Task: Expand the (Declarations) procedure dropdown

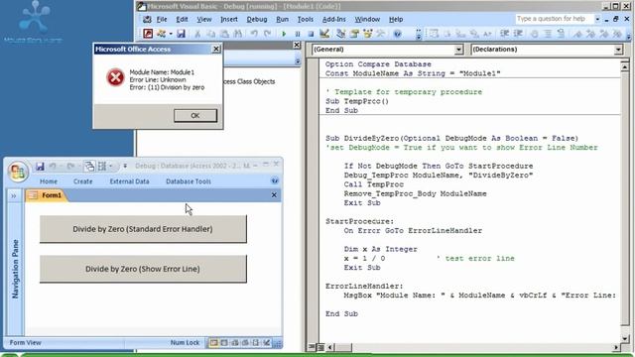Action: pyautogui.click(x=618, y=50)
